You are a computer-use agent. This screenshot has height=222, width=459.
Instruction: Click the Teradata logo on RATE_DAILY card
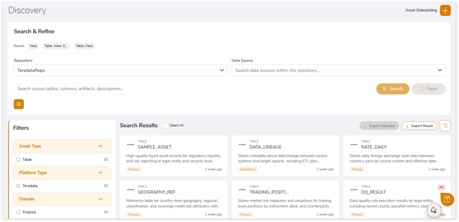pos(354,144)
